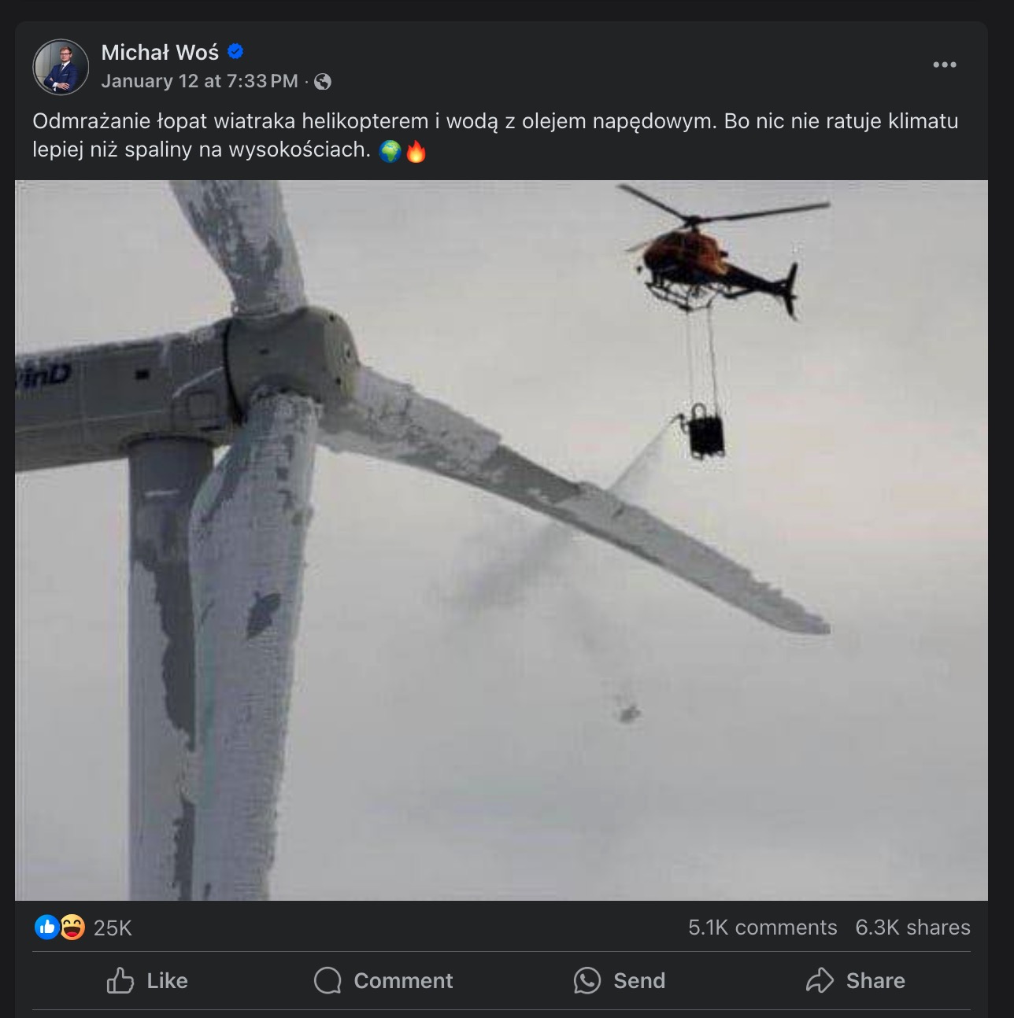
Task: Open the 5.1K comments link
Action: pyautogui.click(x=762, y=928)
